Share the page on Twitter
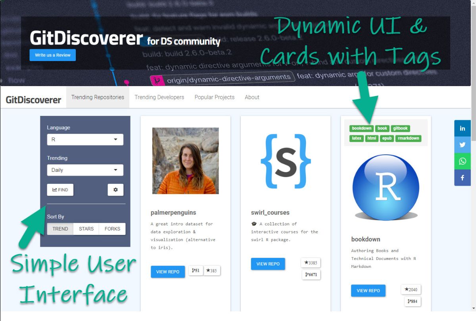The width and height of the screenshot is (476, 321). [463, 145]
